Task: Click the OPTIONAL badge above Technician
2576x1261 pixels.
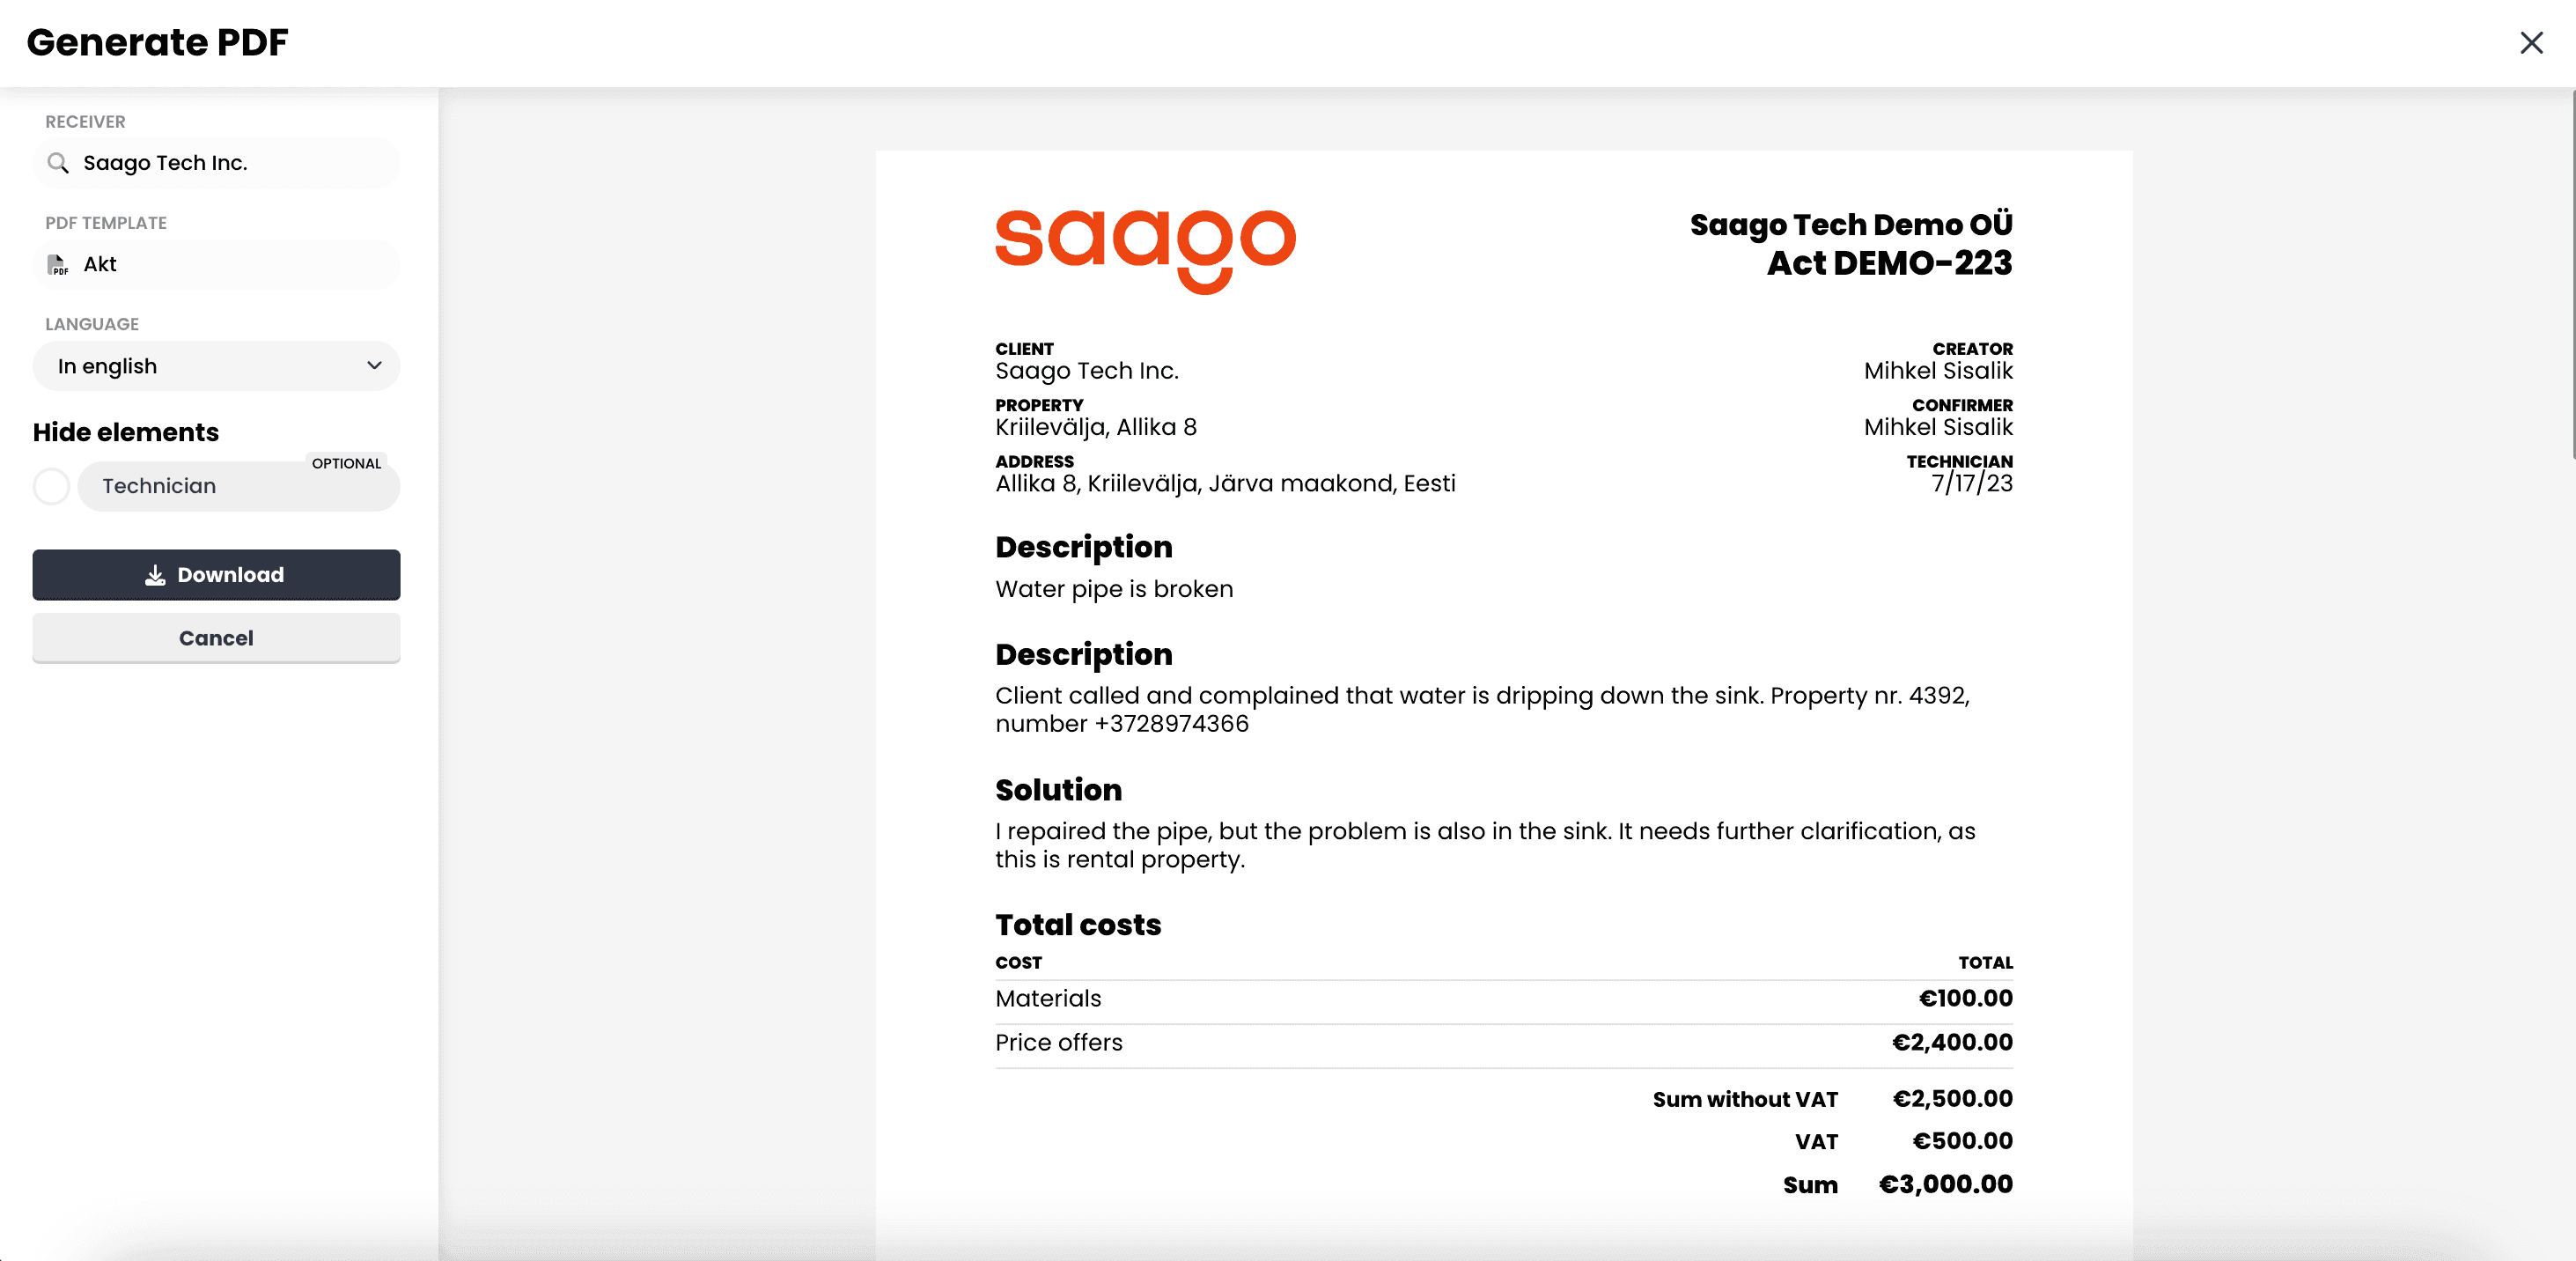Action: click(x=346, y=463)
